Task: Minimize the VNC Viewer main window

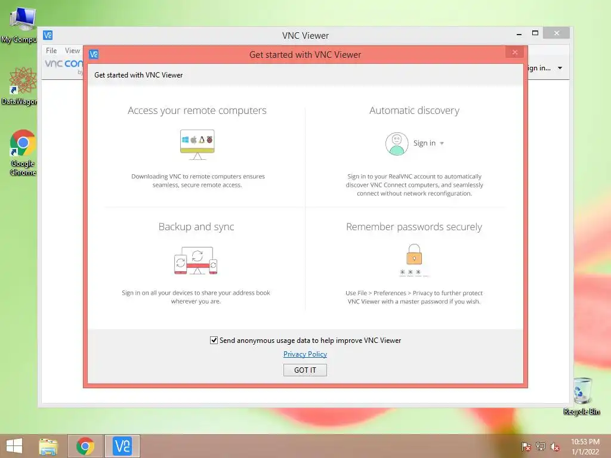Action: click(x=519, y=34)
